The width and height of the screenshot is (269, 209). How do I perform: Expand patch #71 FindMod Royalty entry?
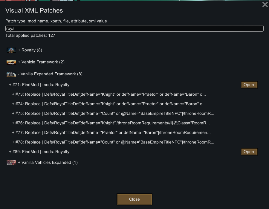[x=39, y=85]
